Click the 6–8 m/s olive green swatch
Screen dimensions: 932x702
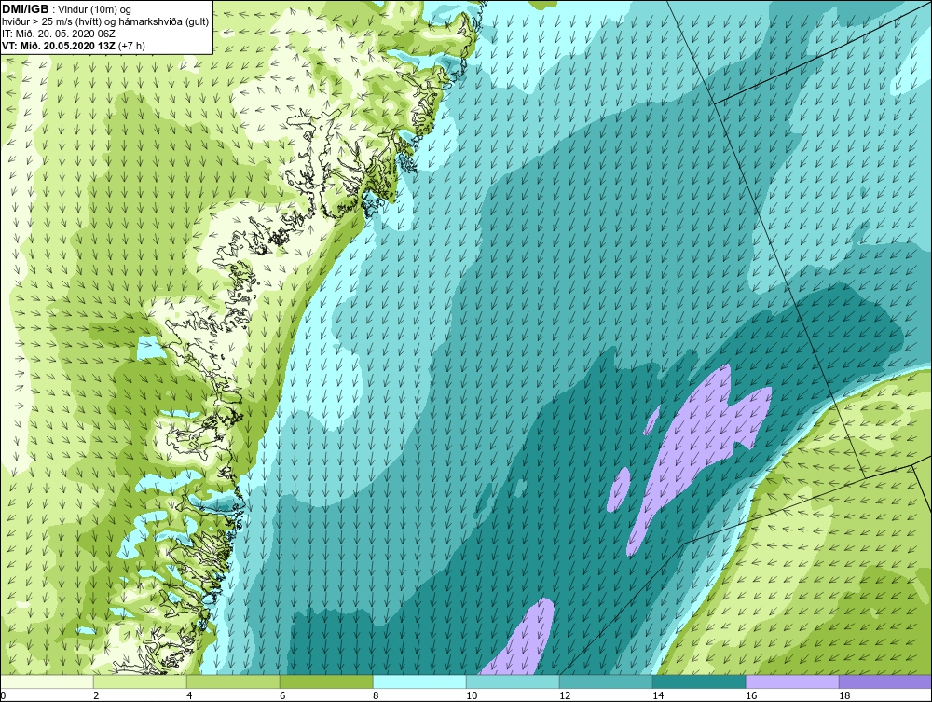(326, 681)
